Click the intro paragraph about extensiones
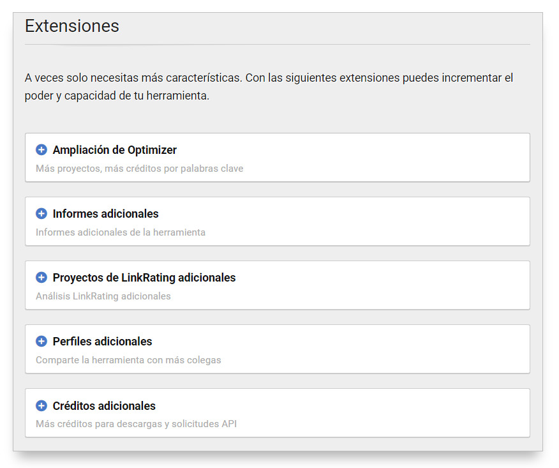 269,87
